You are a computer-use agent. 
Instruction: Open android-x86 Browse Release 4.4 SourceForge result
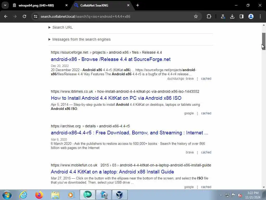pyautogui.click(x=111, y=59)
